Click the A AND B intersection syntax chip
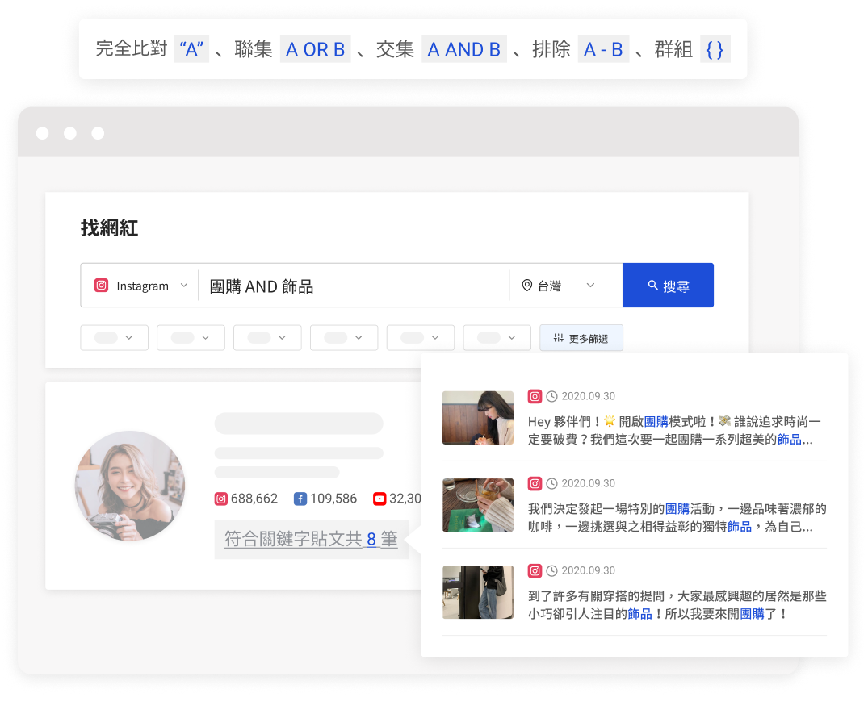 coord(464,49)
